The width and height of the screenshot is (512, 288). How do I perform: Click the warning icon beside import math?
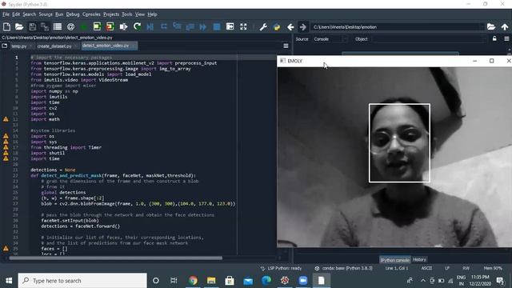6,119
